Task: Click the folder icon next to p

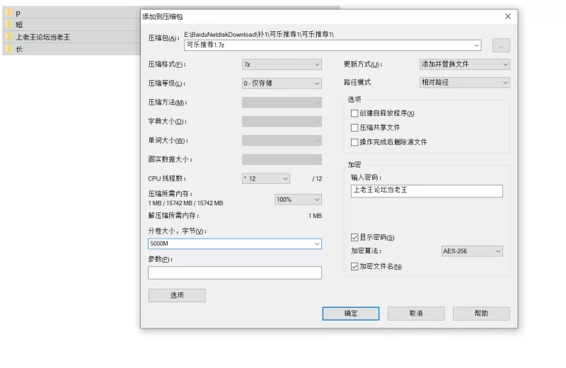Action: coord(8,13)
